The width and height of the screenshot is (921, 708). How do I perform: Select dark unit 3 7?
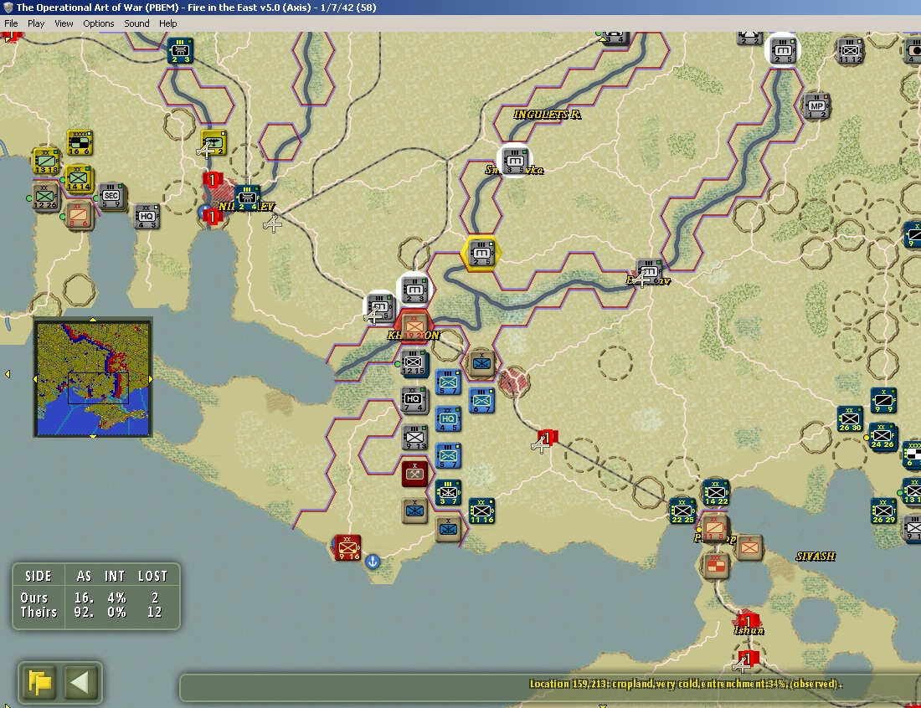click(x=448, y=492)
